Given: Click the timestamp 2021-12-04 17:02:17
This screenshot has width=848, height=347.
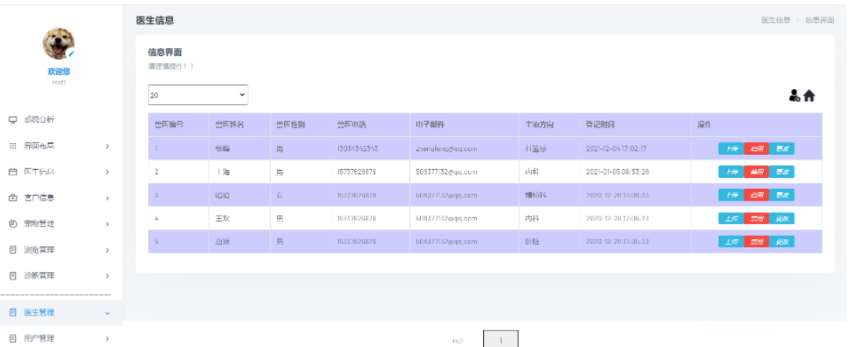Looking at the screenshot, I should click(616, 149).
